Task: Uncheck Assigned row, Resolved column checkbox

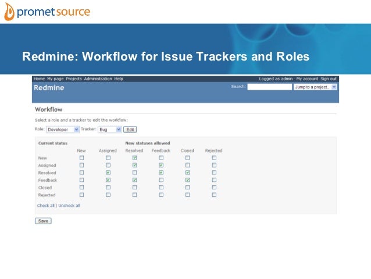Action: (135, 165)
